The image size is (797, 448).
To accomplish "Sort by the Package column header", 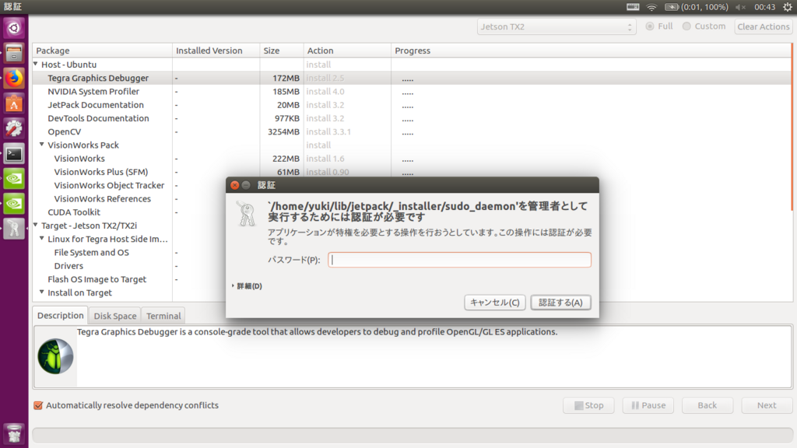I will (x=103, y=51).
